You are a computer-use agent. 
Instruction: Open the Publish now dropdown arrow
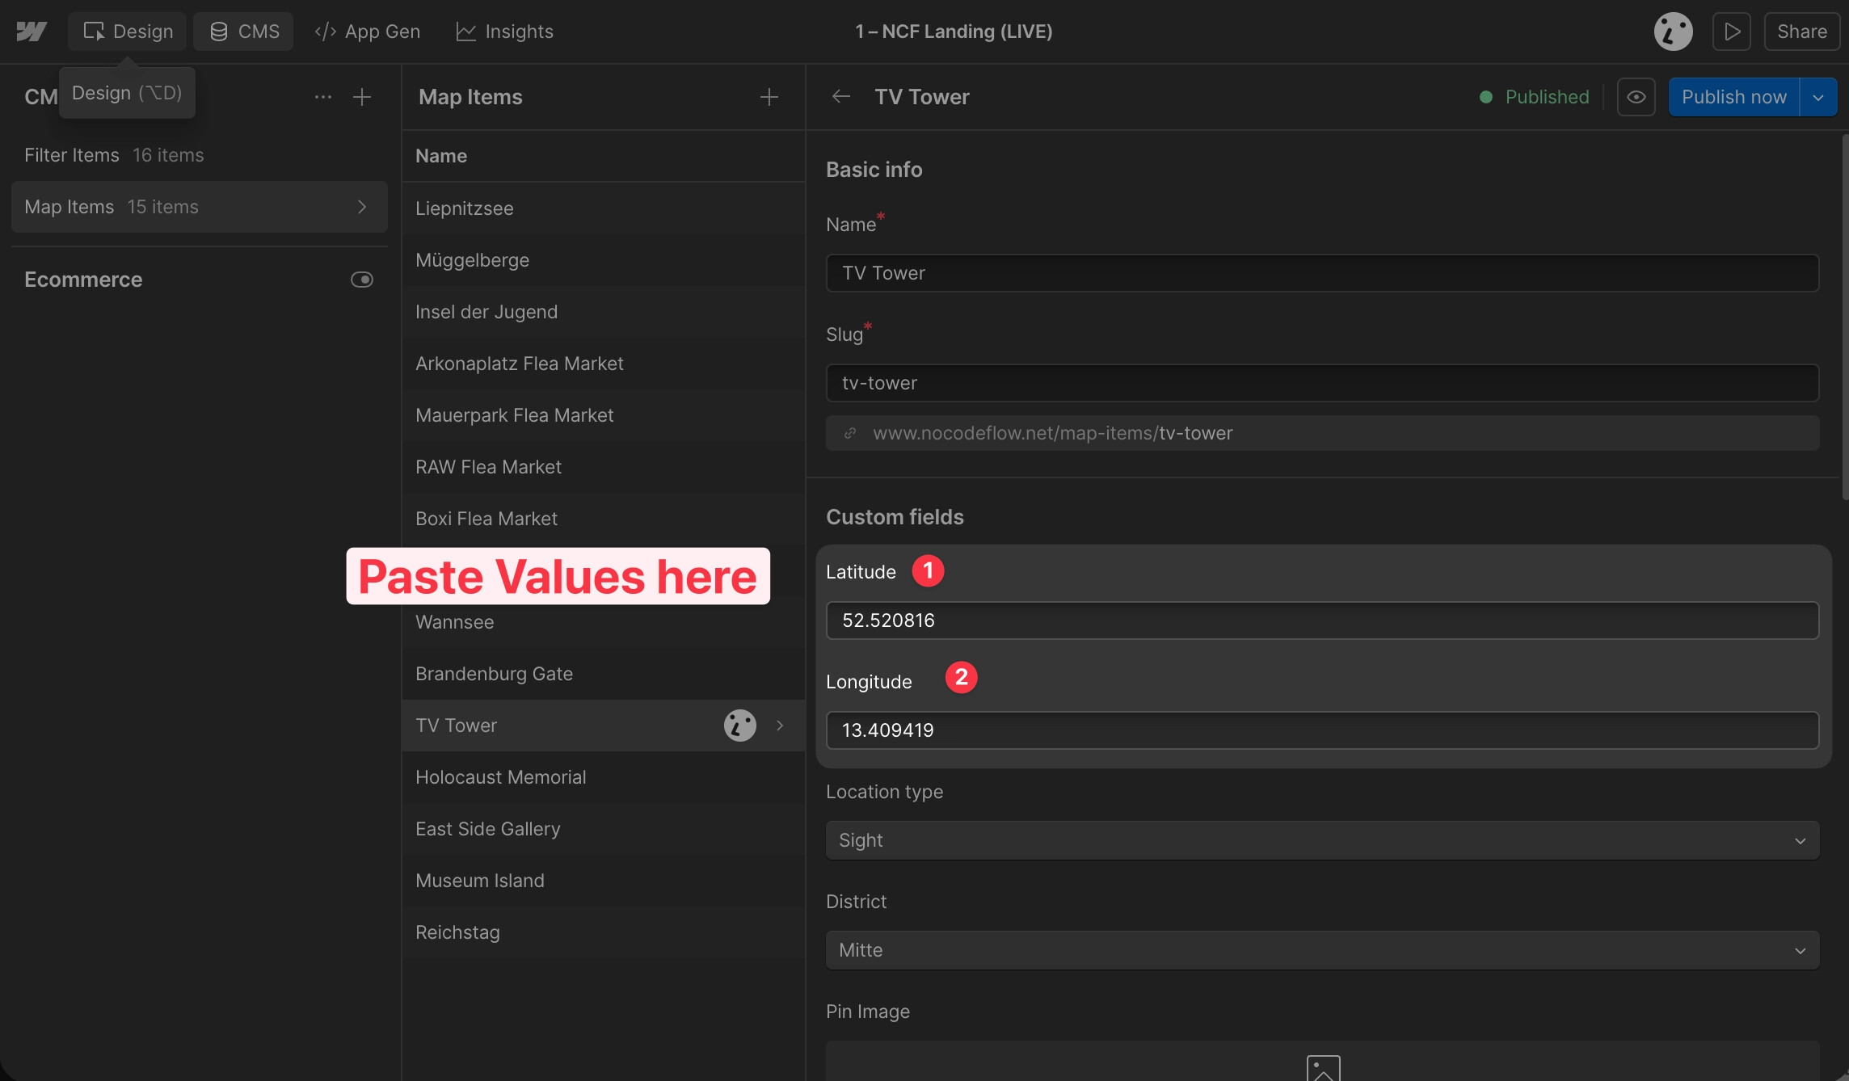[x=1818, y=97]
